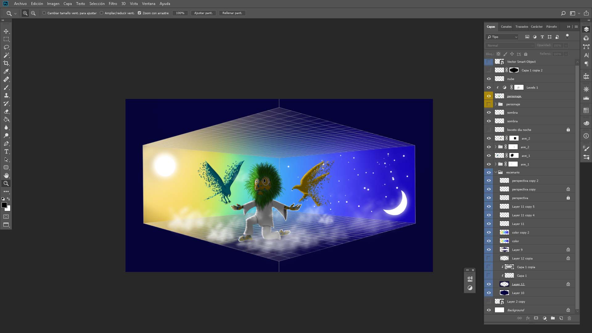Hide the Background layer visibility eye
The height and width of the screenshot is (333, 592).
pos(489,310)
